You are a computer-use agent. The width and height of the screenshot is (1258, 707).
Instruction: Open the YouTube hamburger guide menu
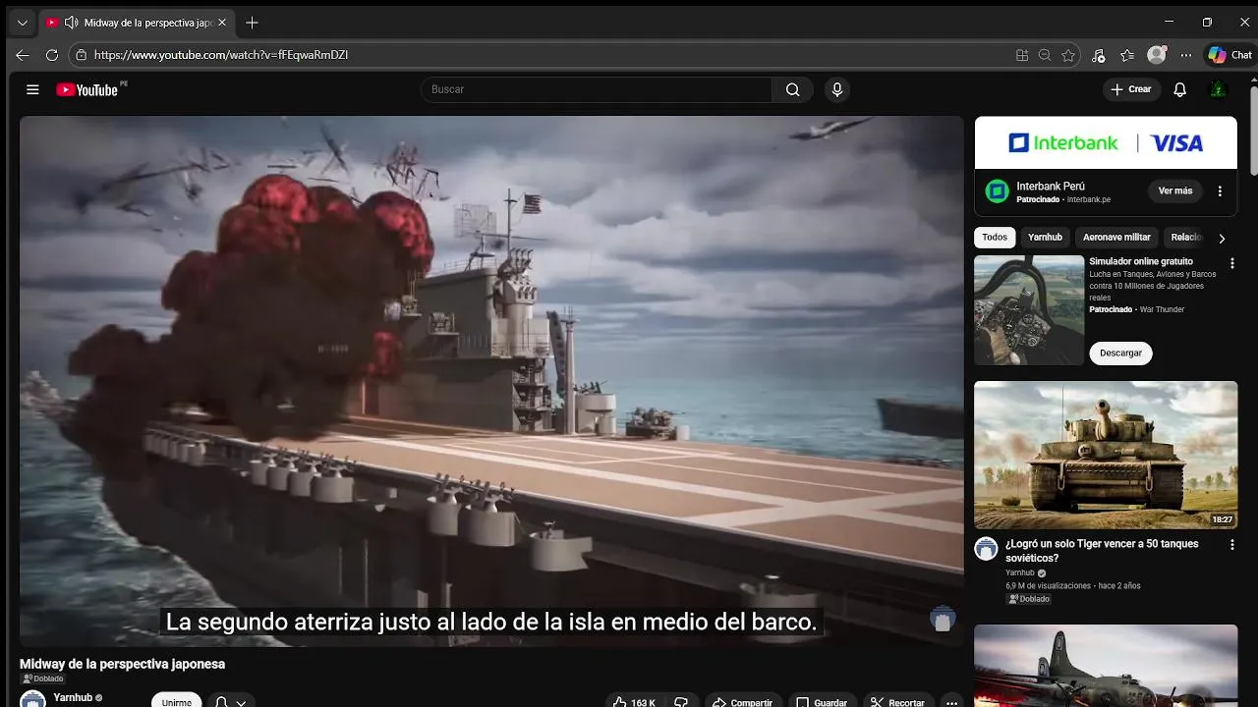pyautogui.click(x=32, y=89)
